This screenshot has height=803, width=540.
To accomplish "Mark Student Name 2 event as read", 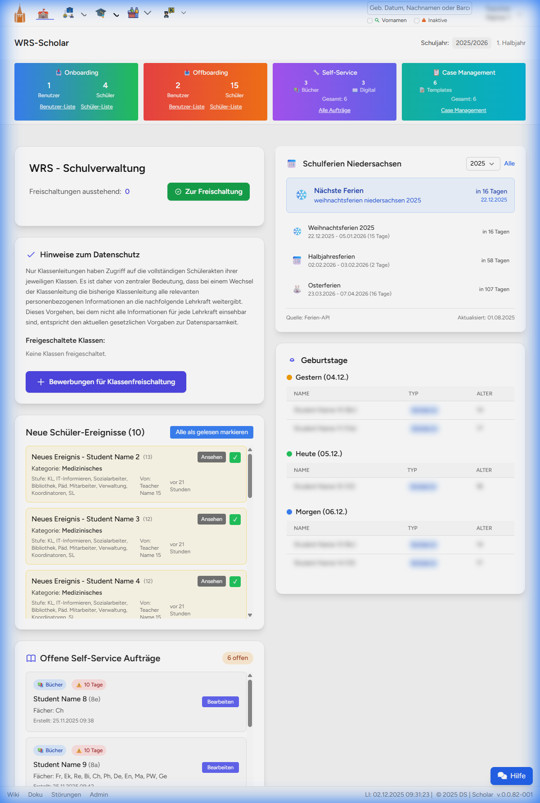I will 235,458.
